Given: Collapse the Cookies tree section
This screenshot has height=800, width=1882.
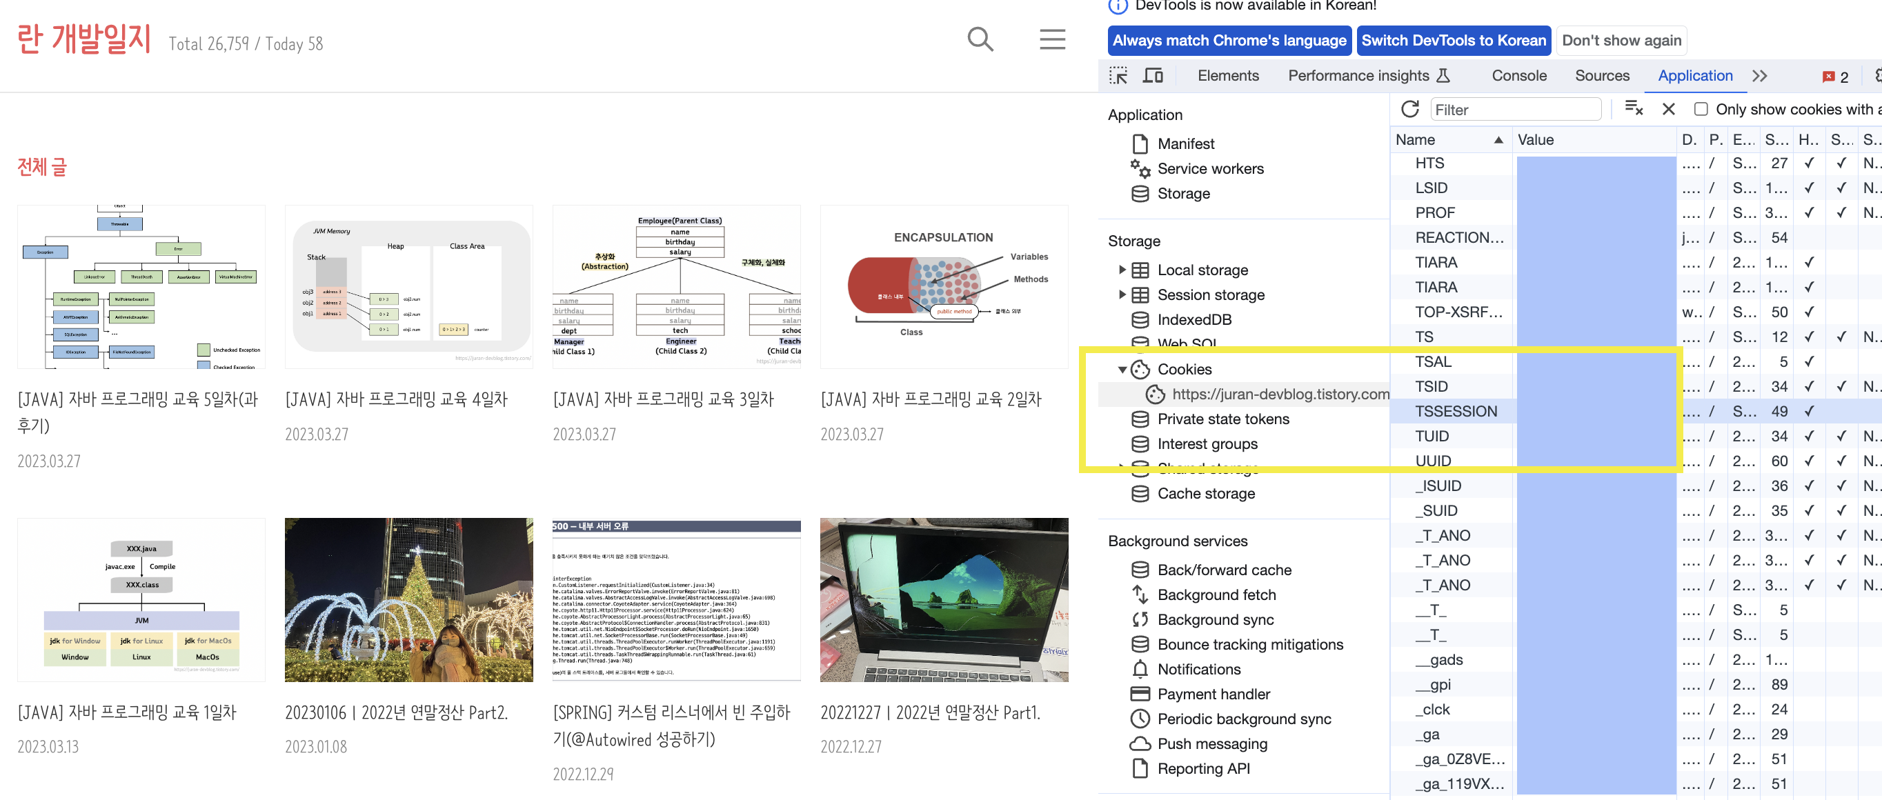Looking at the screenshot, I should [x=1122, y=370].
